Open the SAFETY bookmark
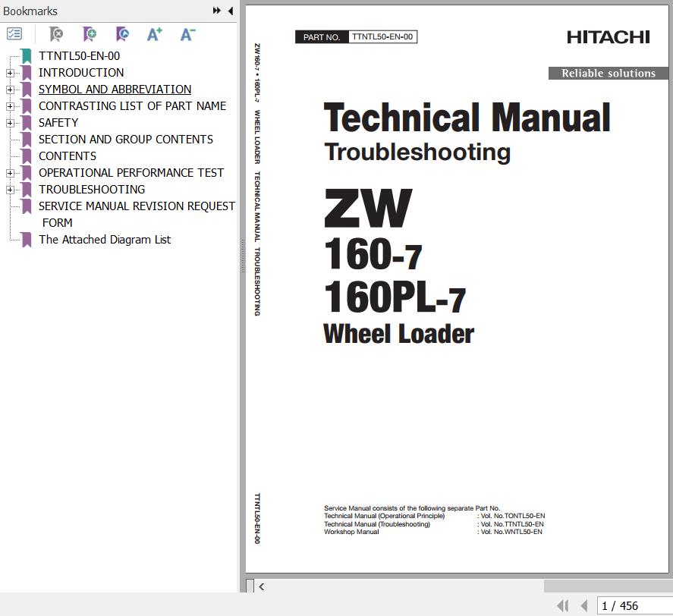Viewport: 673px width, 616px height. point(58,123)
